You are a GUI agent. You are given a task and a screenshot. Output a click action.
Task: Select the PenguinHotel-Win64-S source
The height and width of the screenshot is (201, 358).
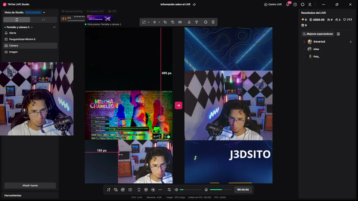coord(30,39)
